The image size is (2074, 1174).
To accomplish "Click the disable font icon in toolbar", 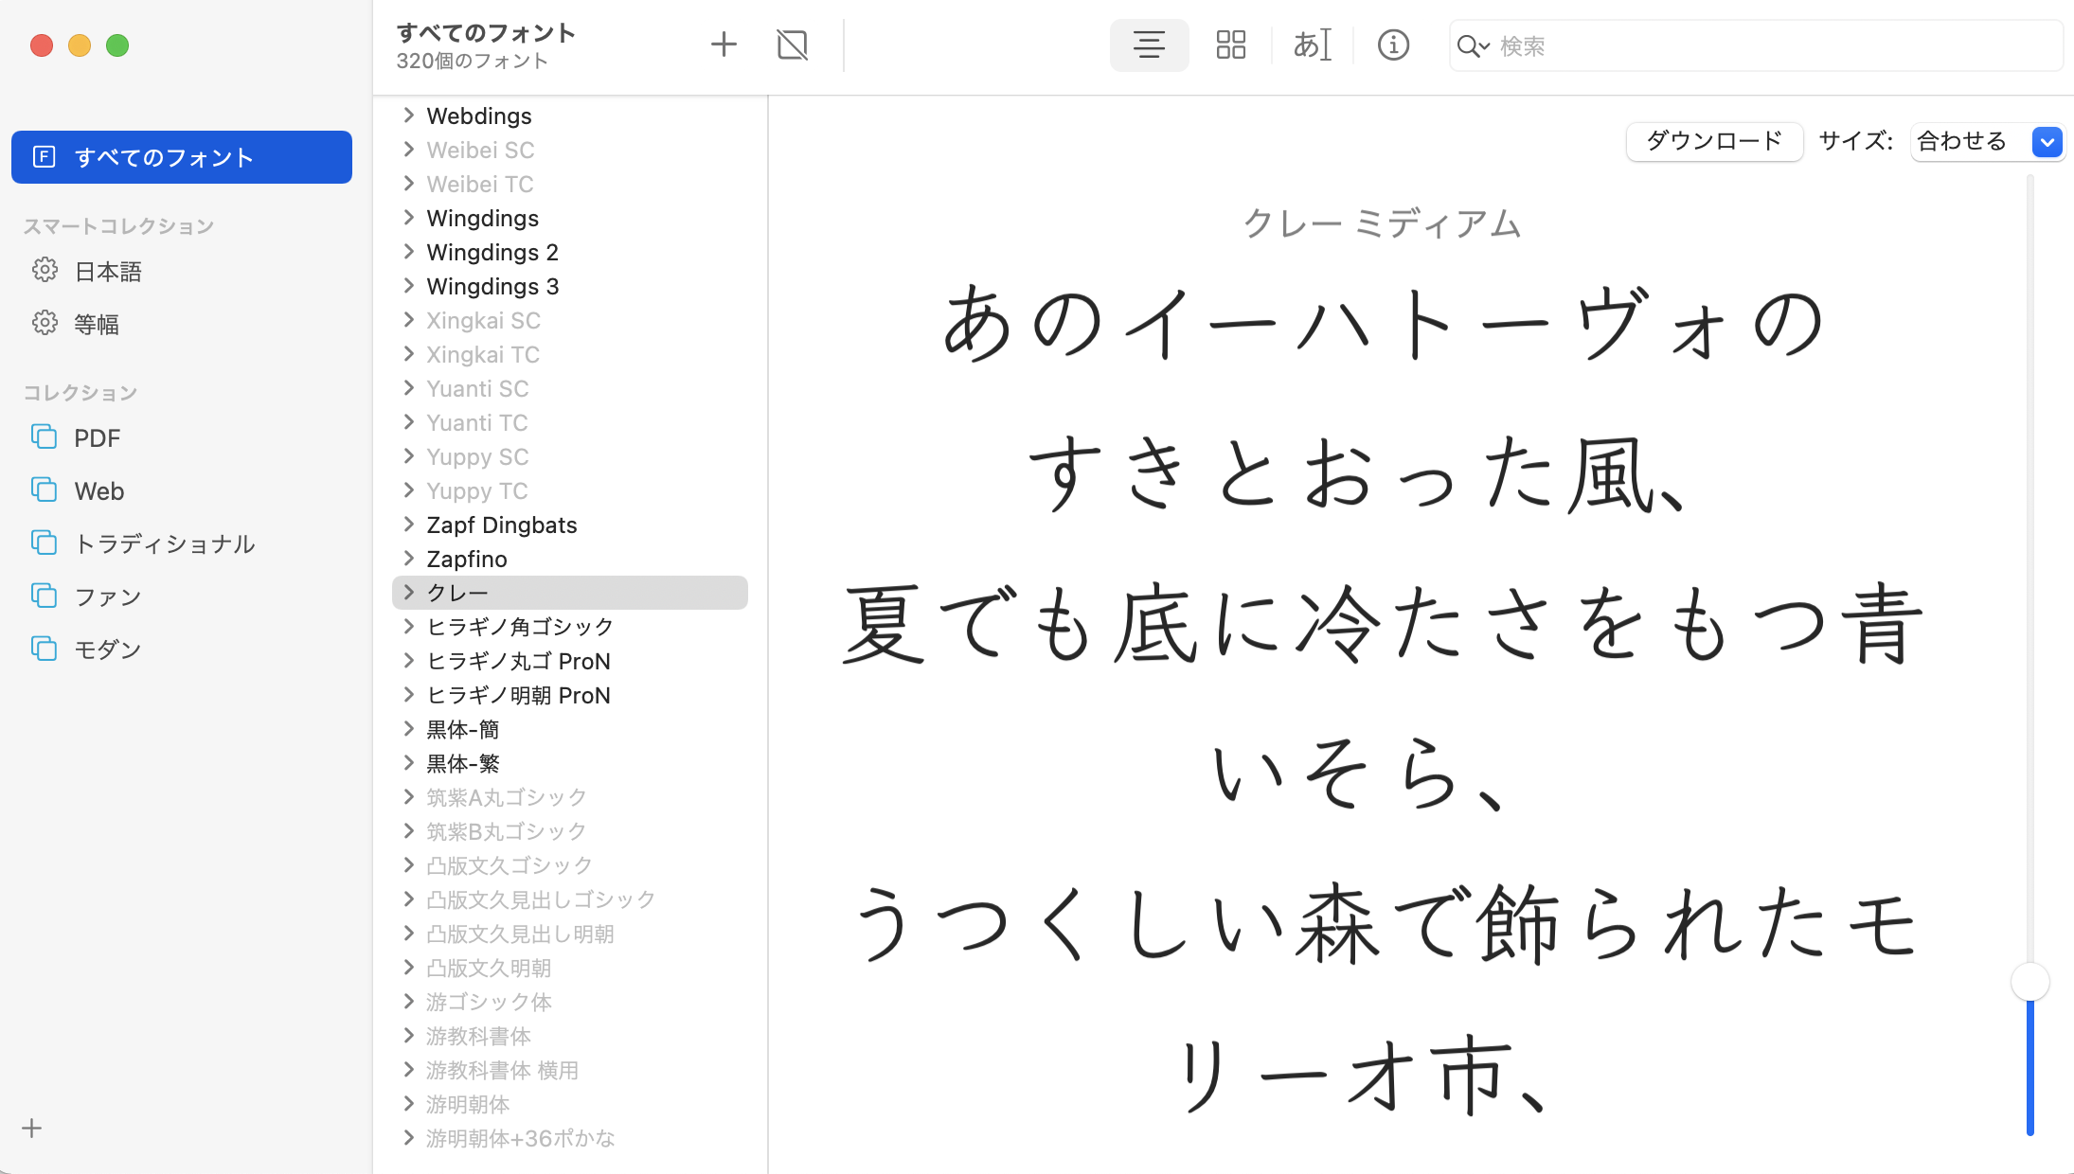I will [x=792, y=44].
